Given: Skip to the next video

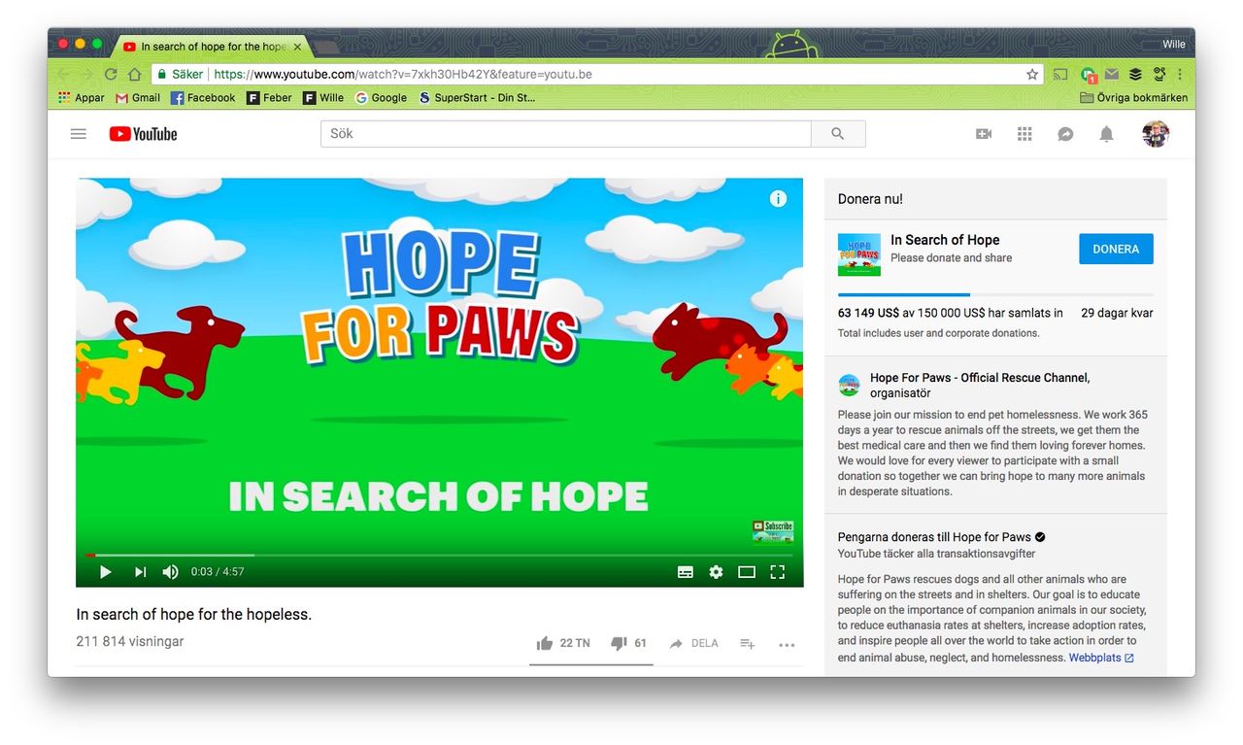Looking at the screenshot, I should pos(140,572).
